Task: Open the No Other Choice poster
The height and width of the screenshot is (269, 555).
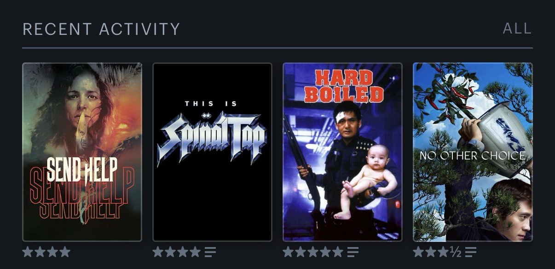Action: click(x=473, y=152)
